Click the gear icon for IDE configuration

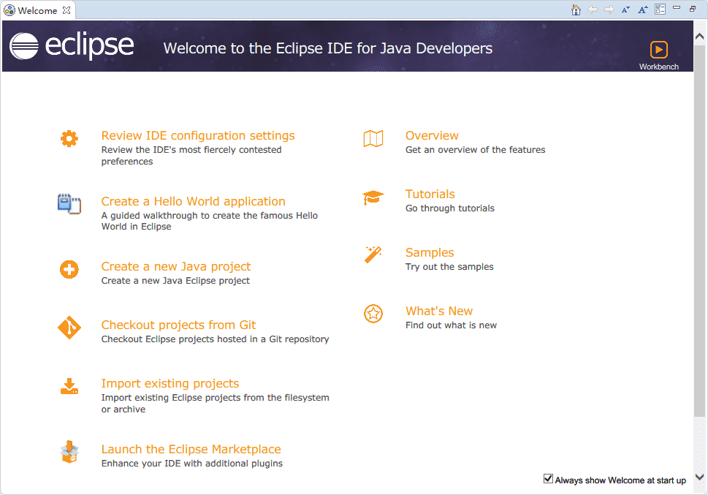point(69,138)
